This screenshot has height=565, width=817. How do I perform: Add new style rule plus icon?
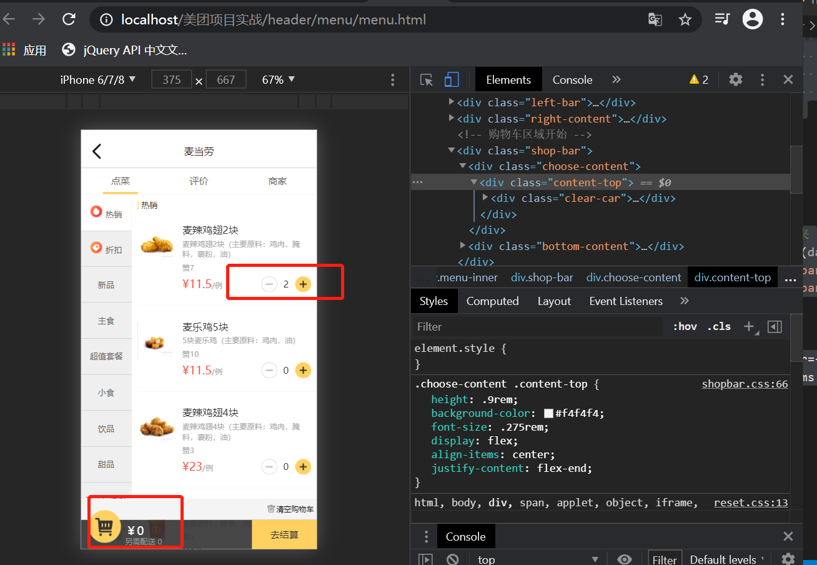coord(749,326)
